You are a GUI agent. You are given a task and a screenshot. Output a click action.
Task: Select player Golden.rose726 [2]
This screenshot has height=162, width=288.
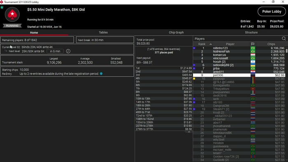coord(226,157)
